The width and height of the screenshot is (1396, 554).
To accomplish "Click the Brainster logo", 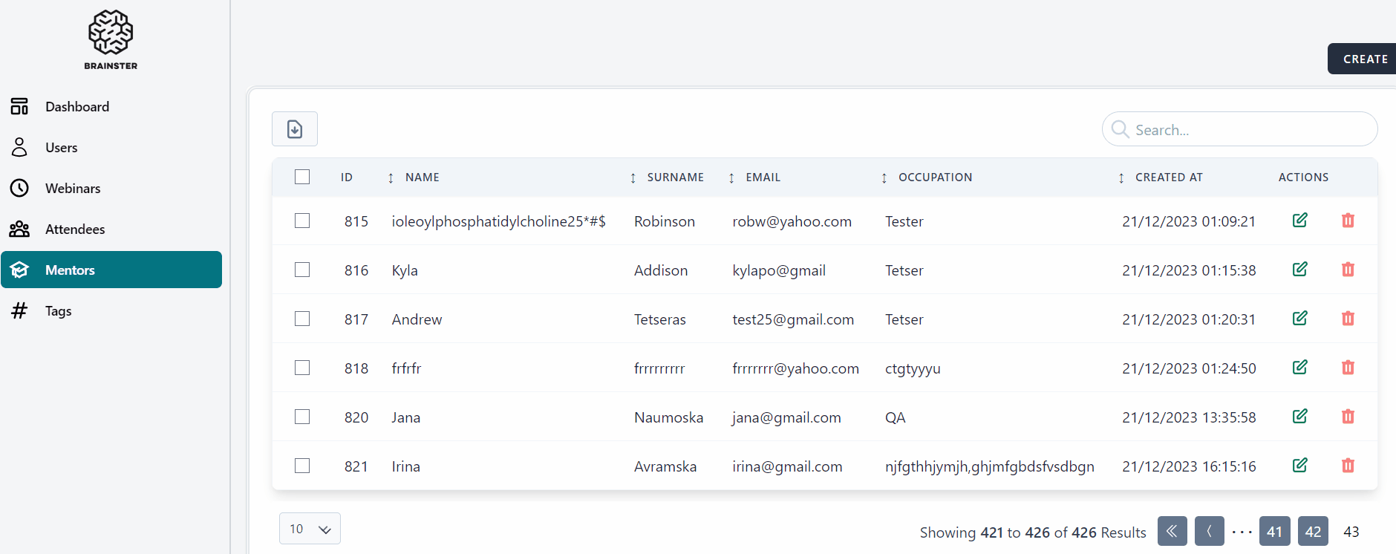I will pyautogui.click(x=111, y=40).
